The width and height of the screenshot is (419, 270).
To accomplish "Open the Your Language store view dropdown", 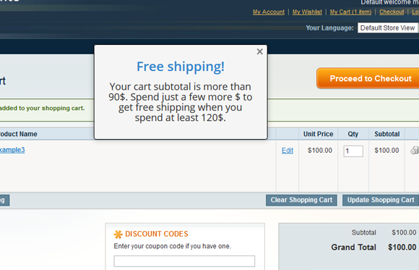I will [x=388, y=28].
